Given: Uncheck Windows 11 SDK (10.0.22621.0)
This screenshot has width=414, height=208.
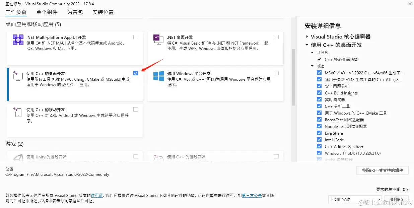Looking at the screenshot, I should (x=319, y=153).
